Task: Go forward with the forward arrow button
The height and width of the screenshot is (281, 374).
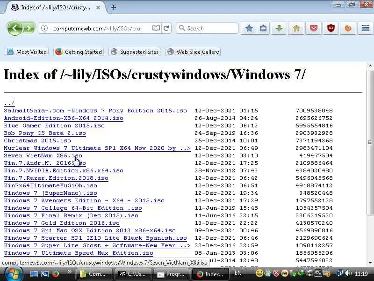Action: coord(29,28)
